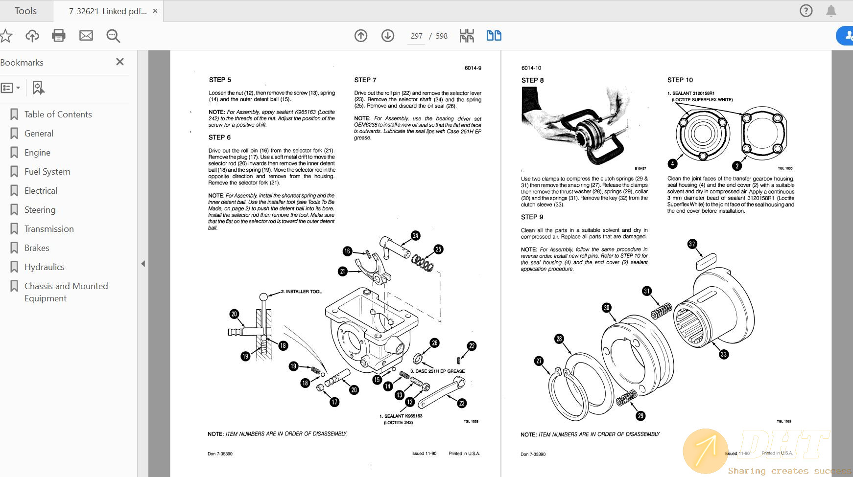Toggle two-page view mode

click(x=494, y=36)
